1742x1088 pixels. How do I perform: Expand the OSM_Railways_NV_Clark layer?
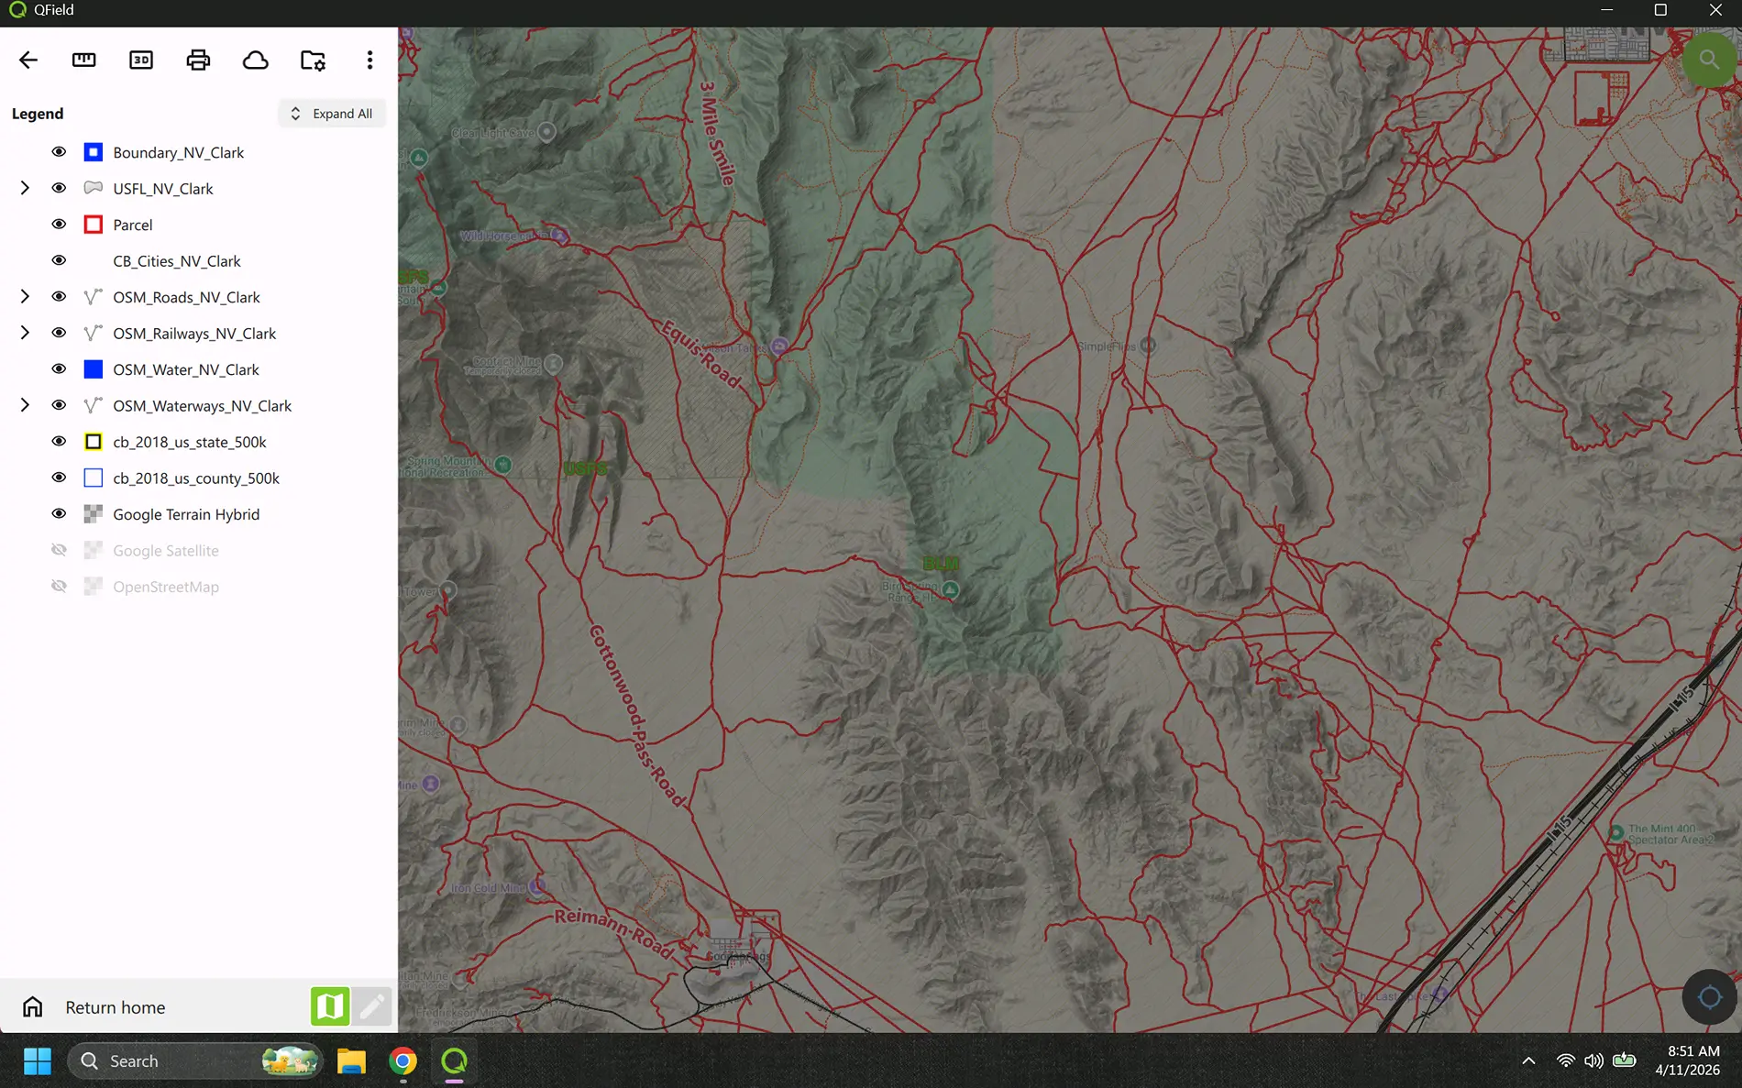(25, 333)
